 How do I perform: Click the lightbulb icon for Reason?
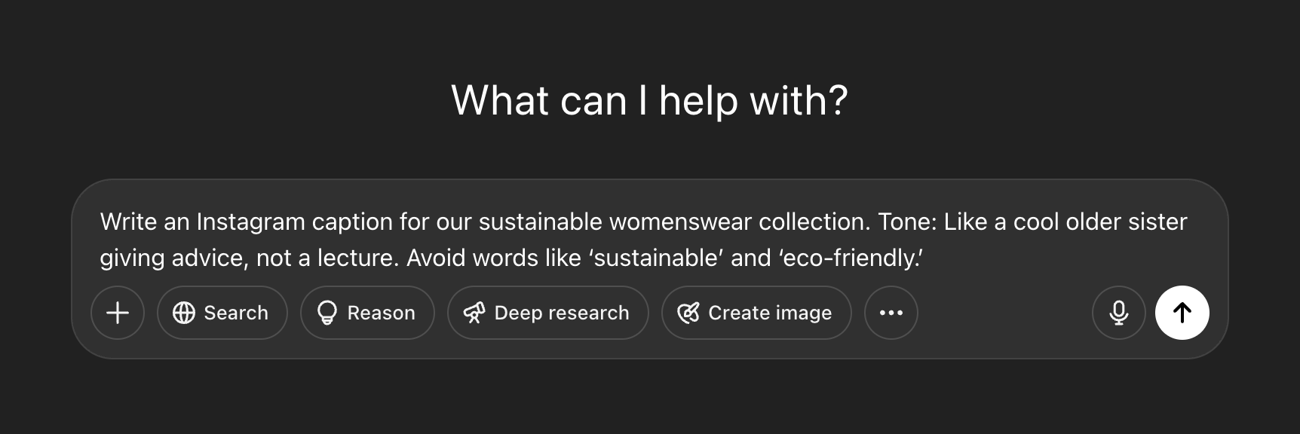pos(327,313)
